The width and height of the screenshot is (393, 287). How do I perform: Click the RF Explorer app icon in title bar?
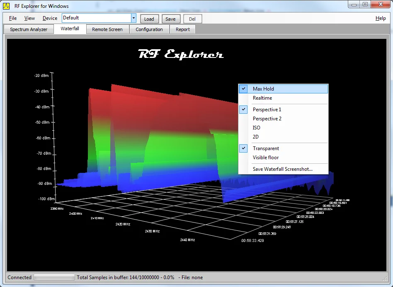[x=6, y=6]
